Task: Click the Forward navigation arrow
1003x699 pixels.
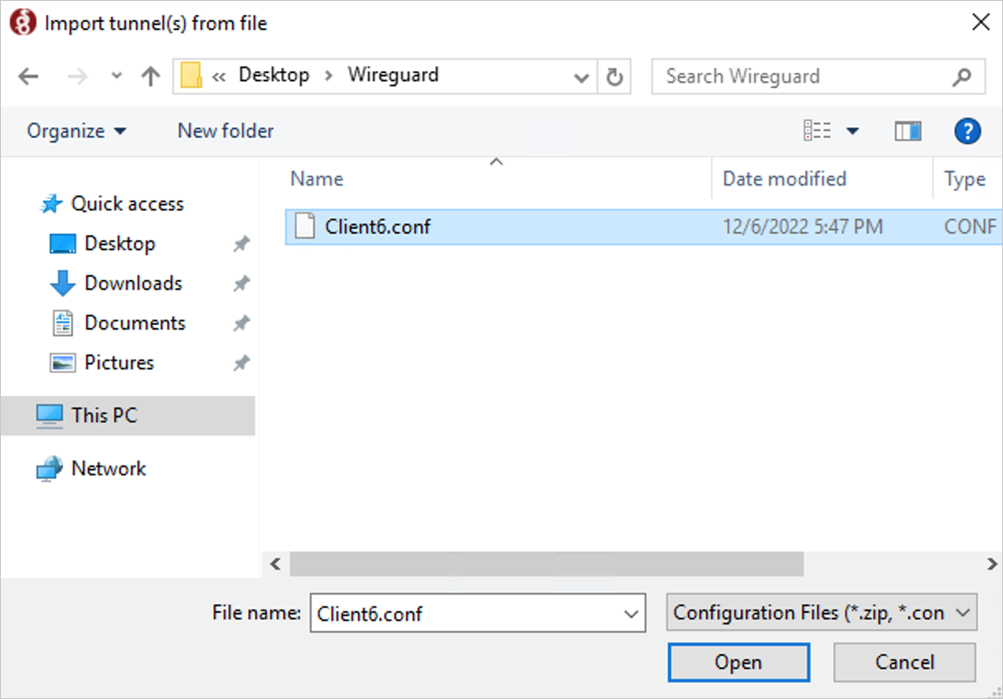Action: tap(77, 77)
